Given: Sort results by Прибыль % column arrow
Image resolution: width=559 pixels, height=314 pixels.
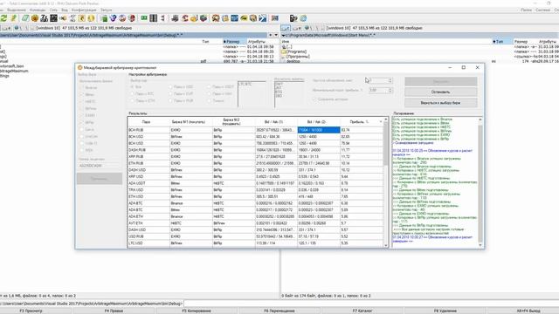Looking at the screenshot, I should coord(381,122).
